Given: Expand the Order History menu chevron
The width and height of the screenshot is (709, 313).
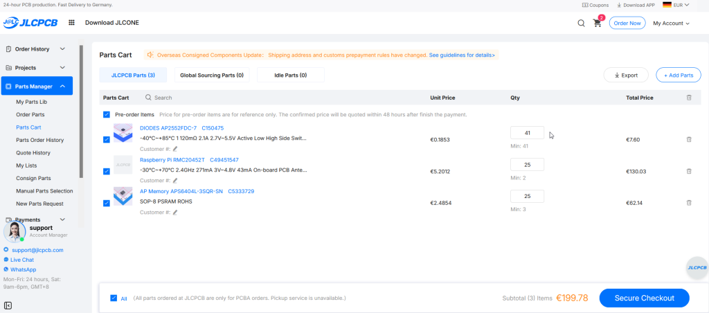Looking at the screenshot, I should click(62, 49).
